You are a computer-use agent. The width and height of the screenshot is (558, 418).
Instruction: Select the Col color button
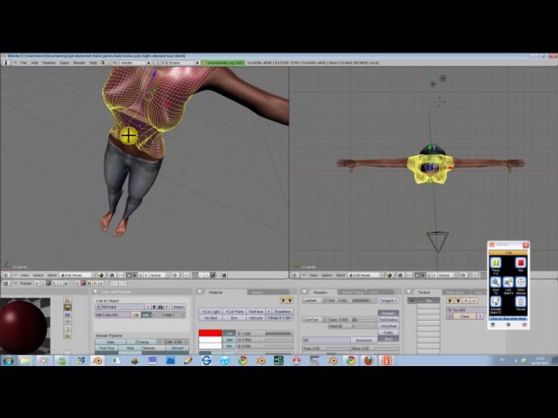[230, 333]
